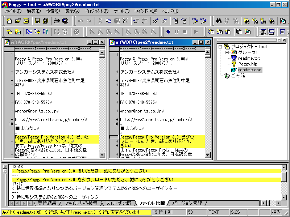The height and width of the screenshot is (217, 290).
Task: Click the stacked pages revision icon
Action: [239, 32]
